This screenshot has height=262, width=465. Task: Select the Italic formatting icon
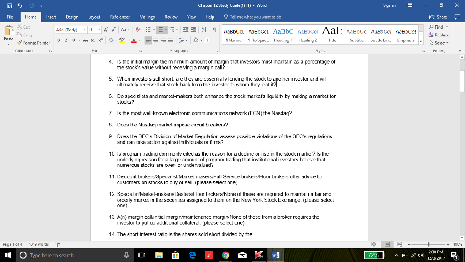66,40
